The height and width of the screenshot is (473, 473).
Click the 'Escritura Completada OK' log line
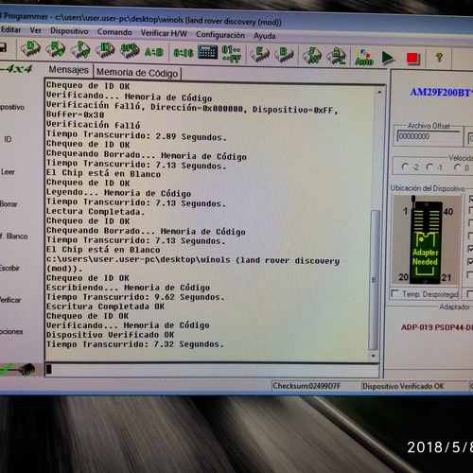(x=105, y=307)
